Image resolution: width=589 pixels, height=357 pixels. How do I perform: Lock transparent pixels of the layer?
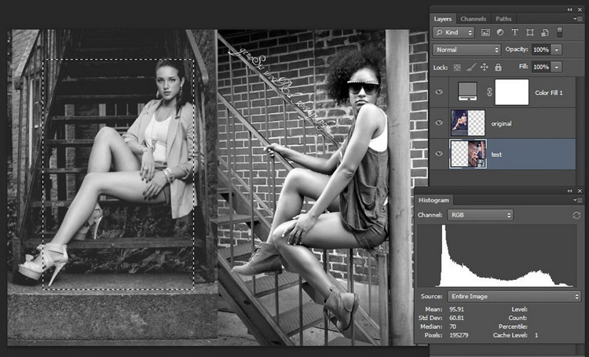(x=457, y=67)
